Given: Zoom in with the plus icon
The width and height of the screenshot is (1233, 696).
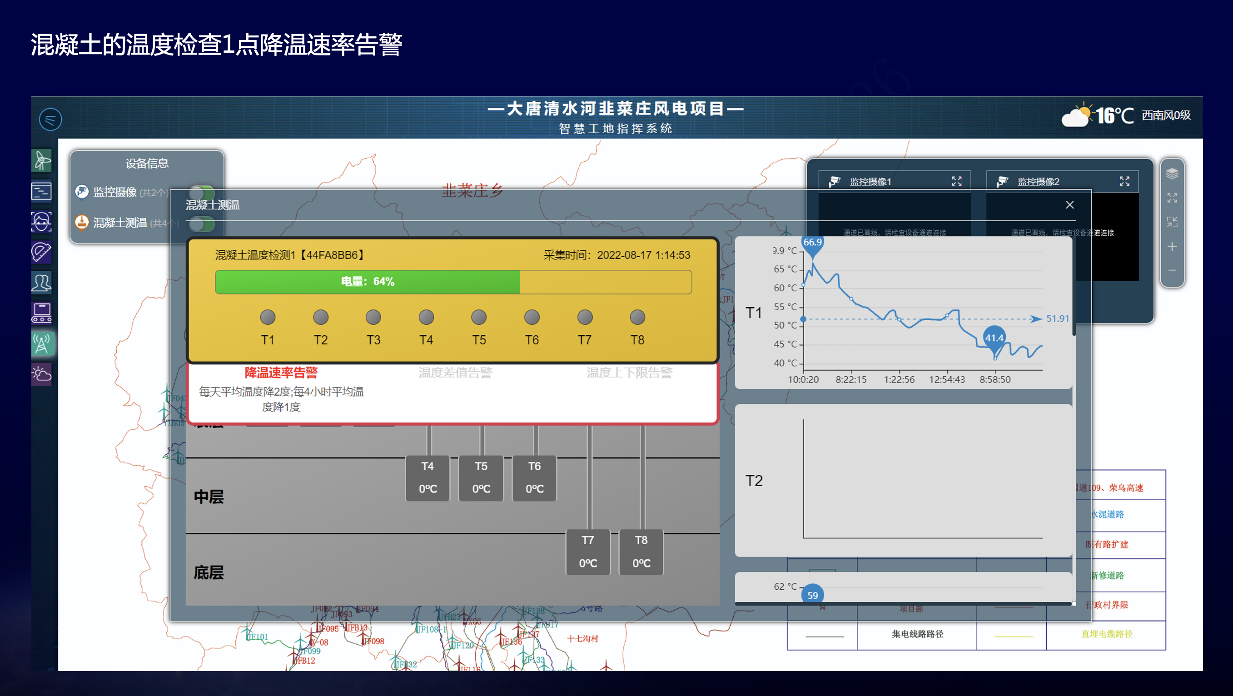Looking at the screenshot, I should (1172, 247).
